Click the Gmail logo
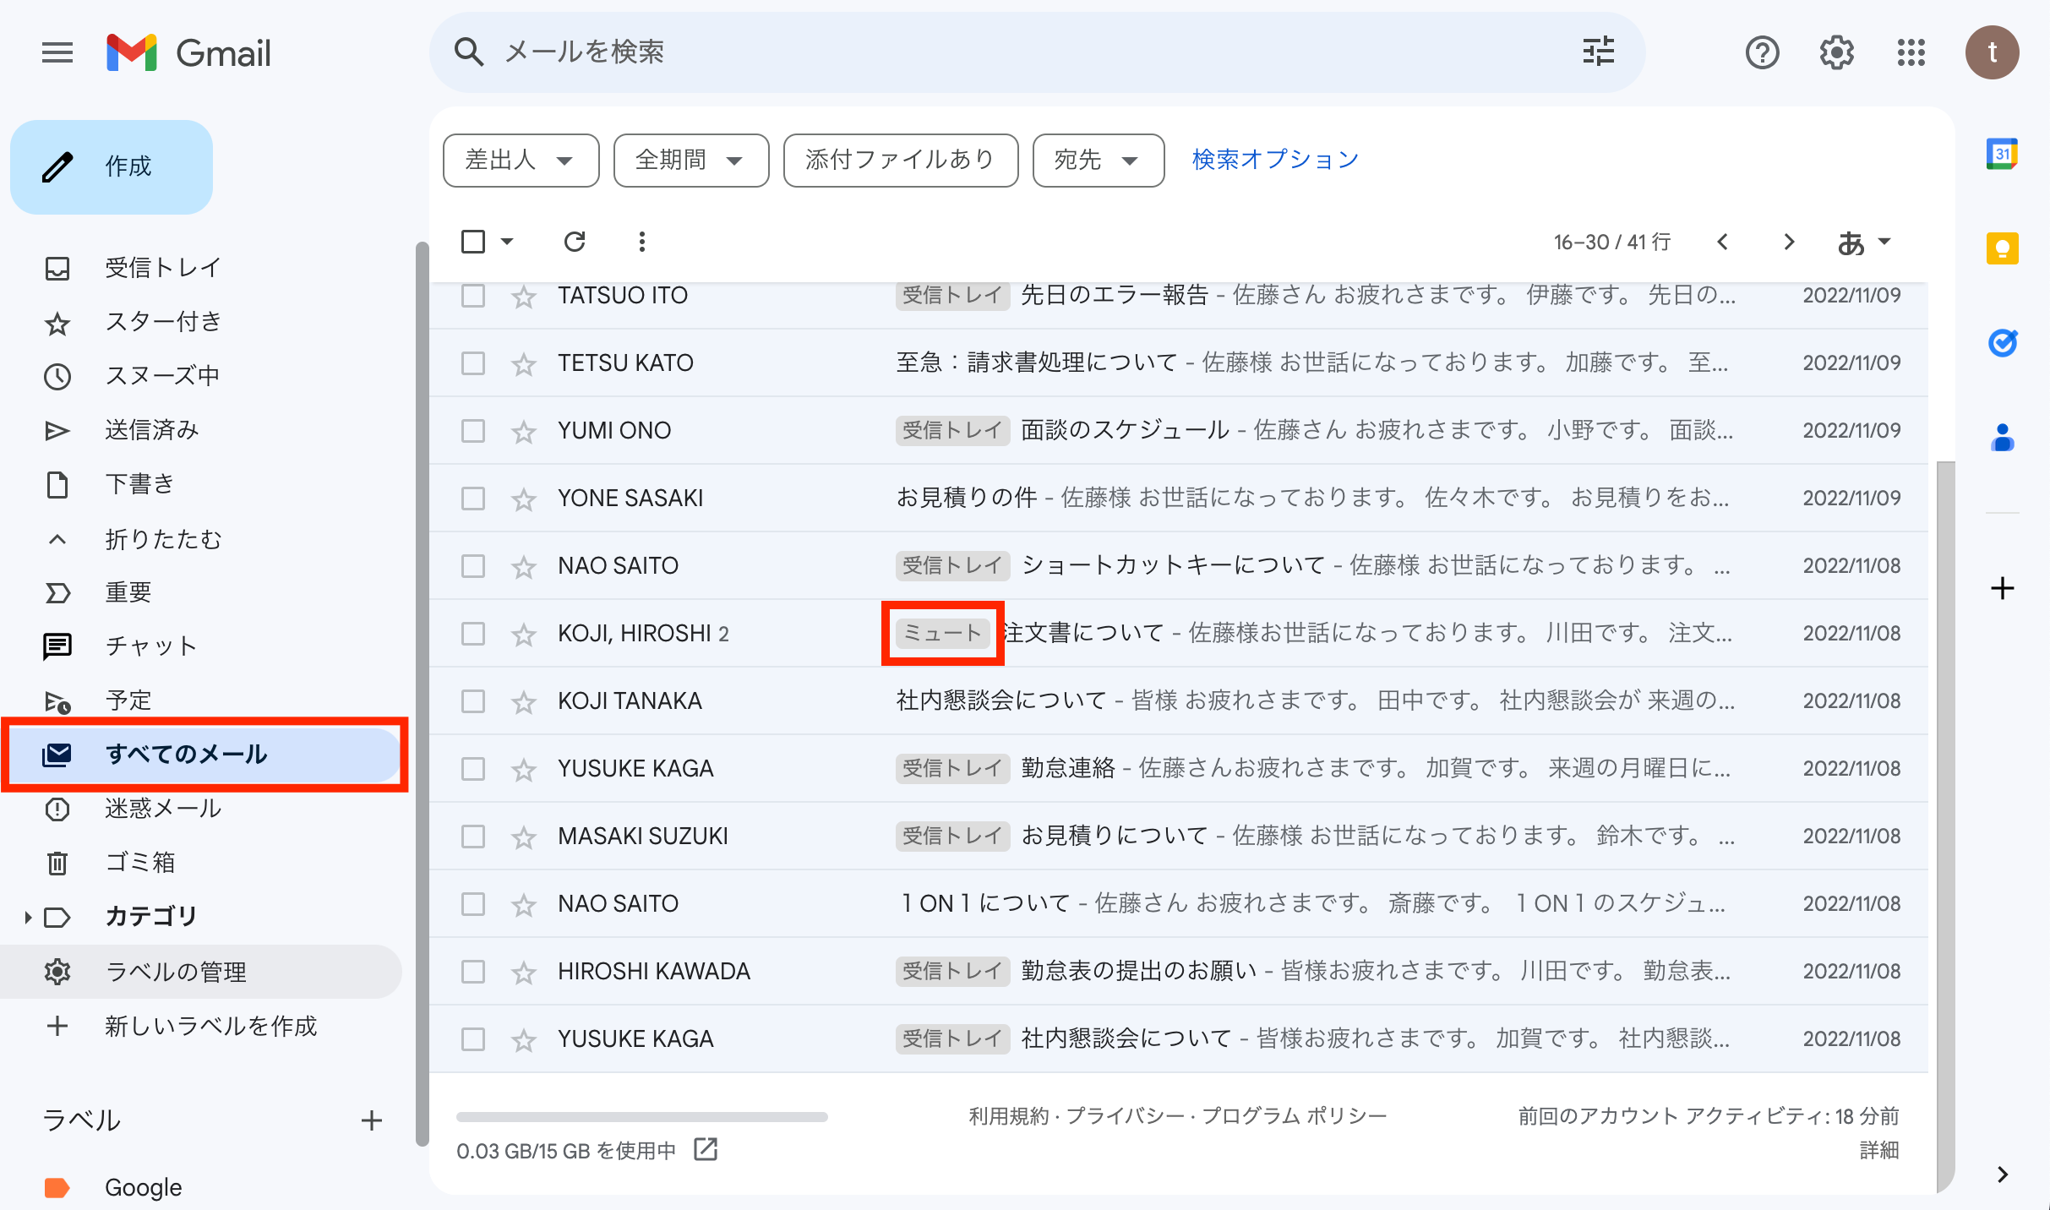The image size is (2050, 1210). point(189,52)
